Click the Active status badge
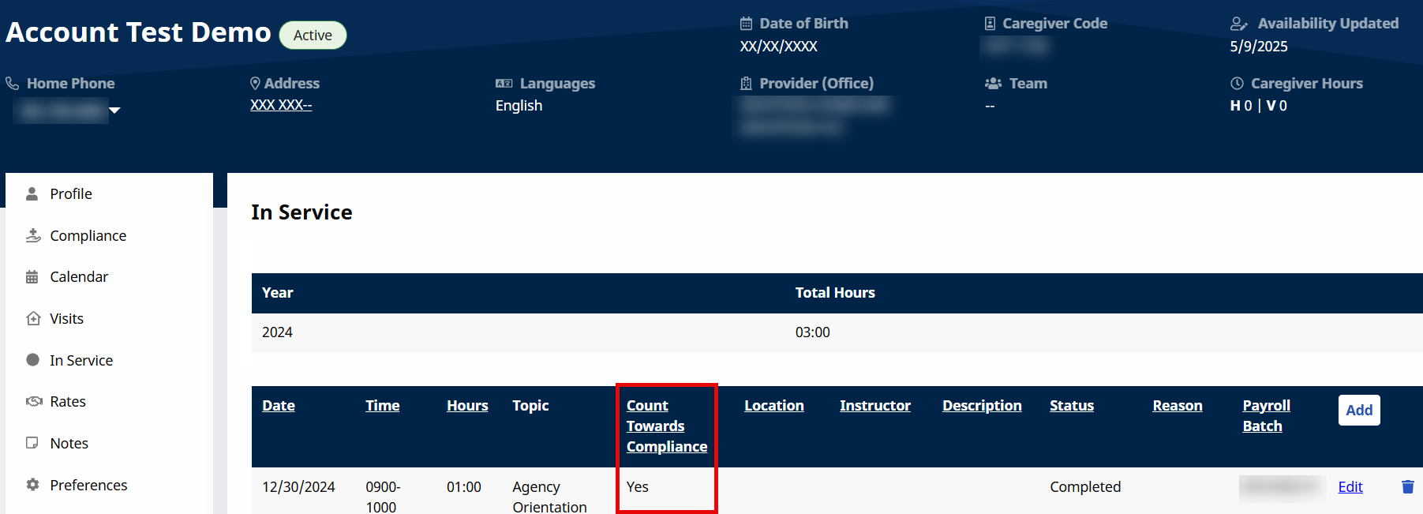 point(313,36)
